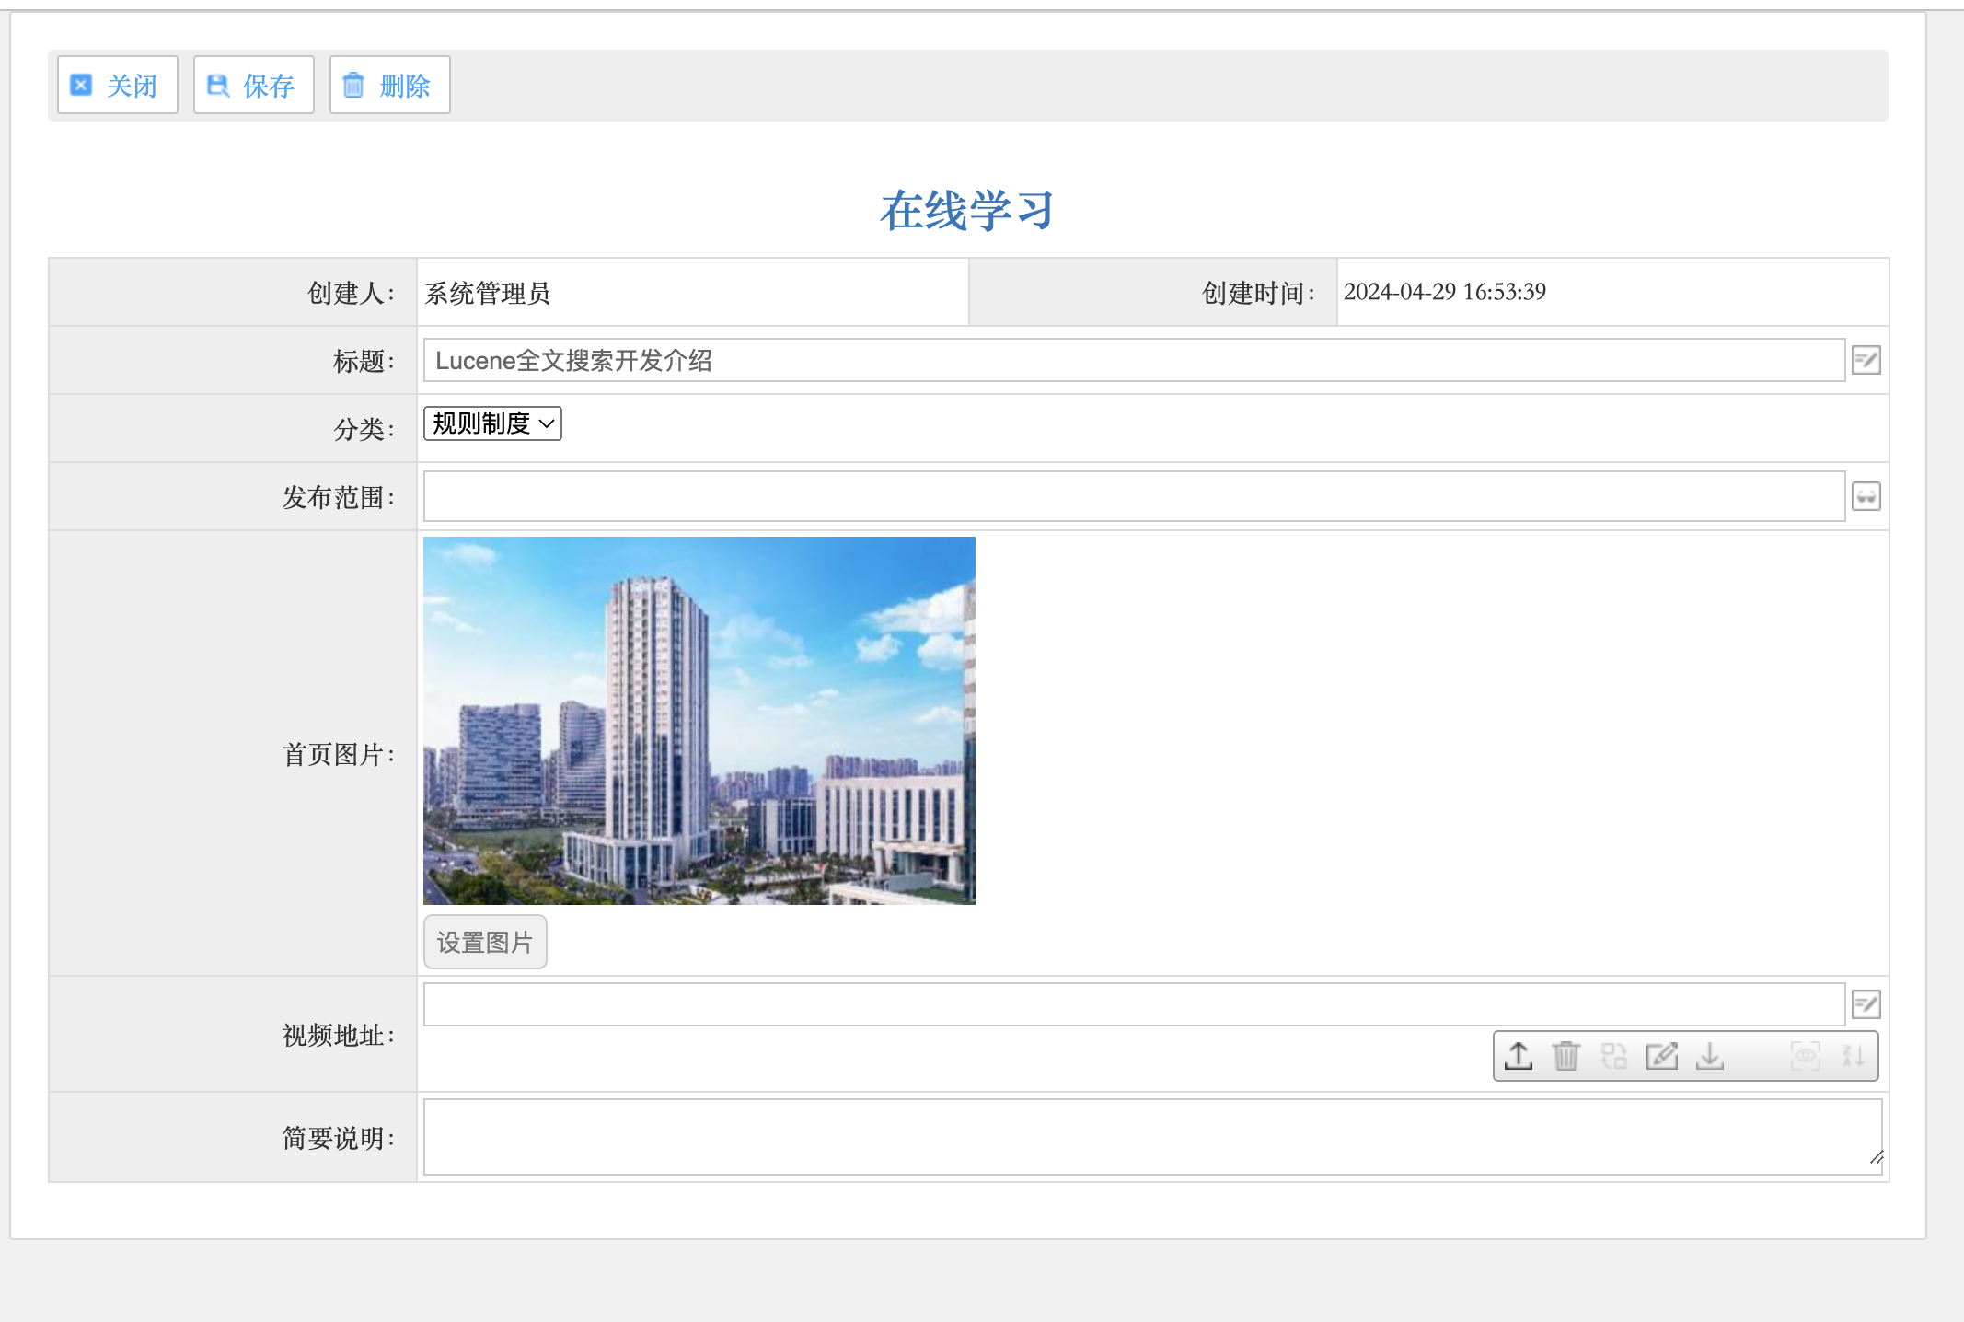Click the 标题 text input
Screen dimensions: 1964x1322
pos(1132,360)
